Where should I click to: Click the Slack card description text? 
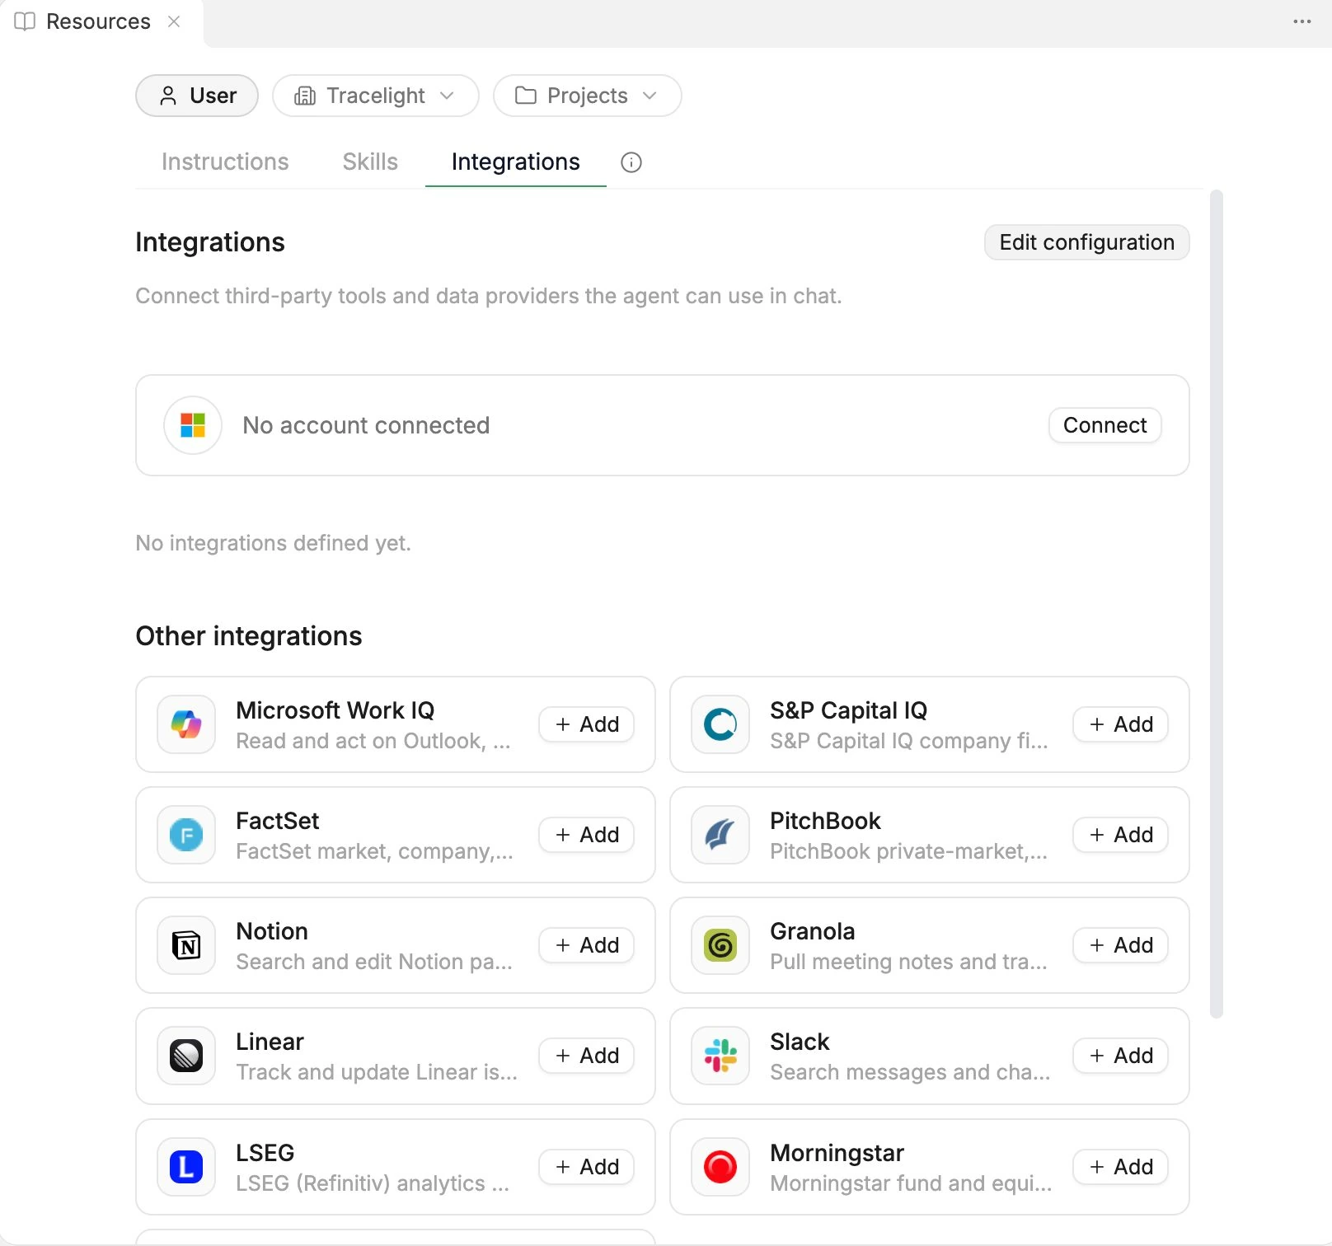[910, 1072]
